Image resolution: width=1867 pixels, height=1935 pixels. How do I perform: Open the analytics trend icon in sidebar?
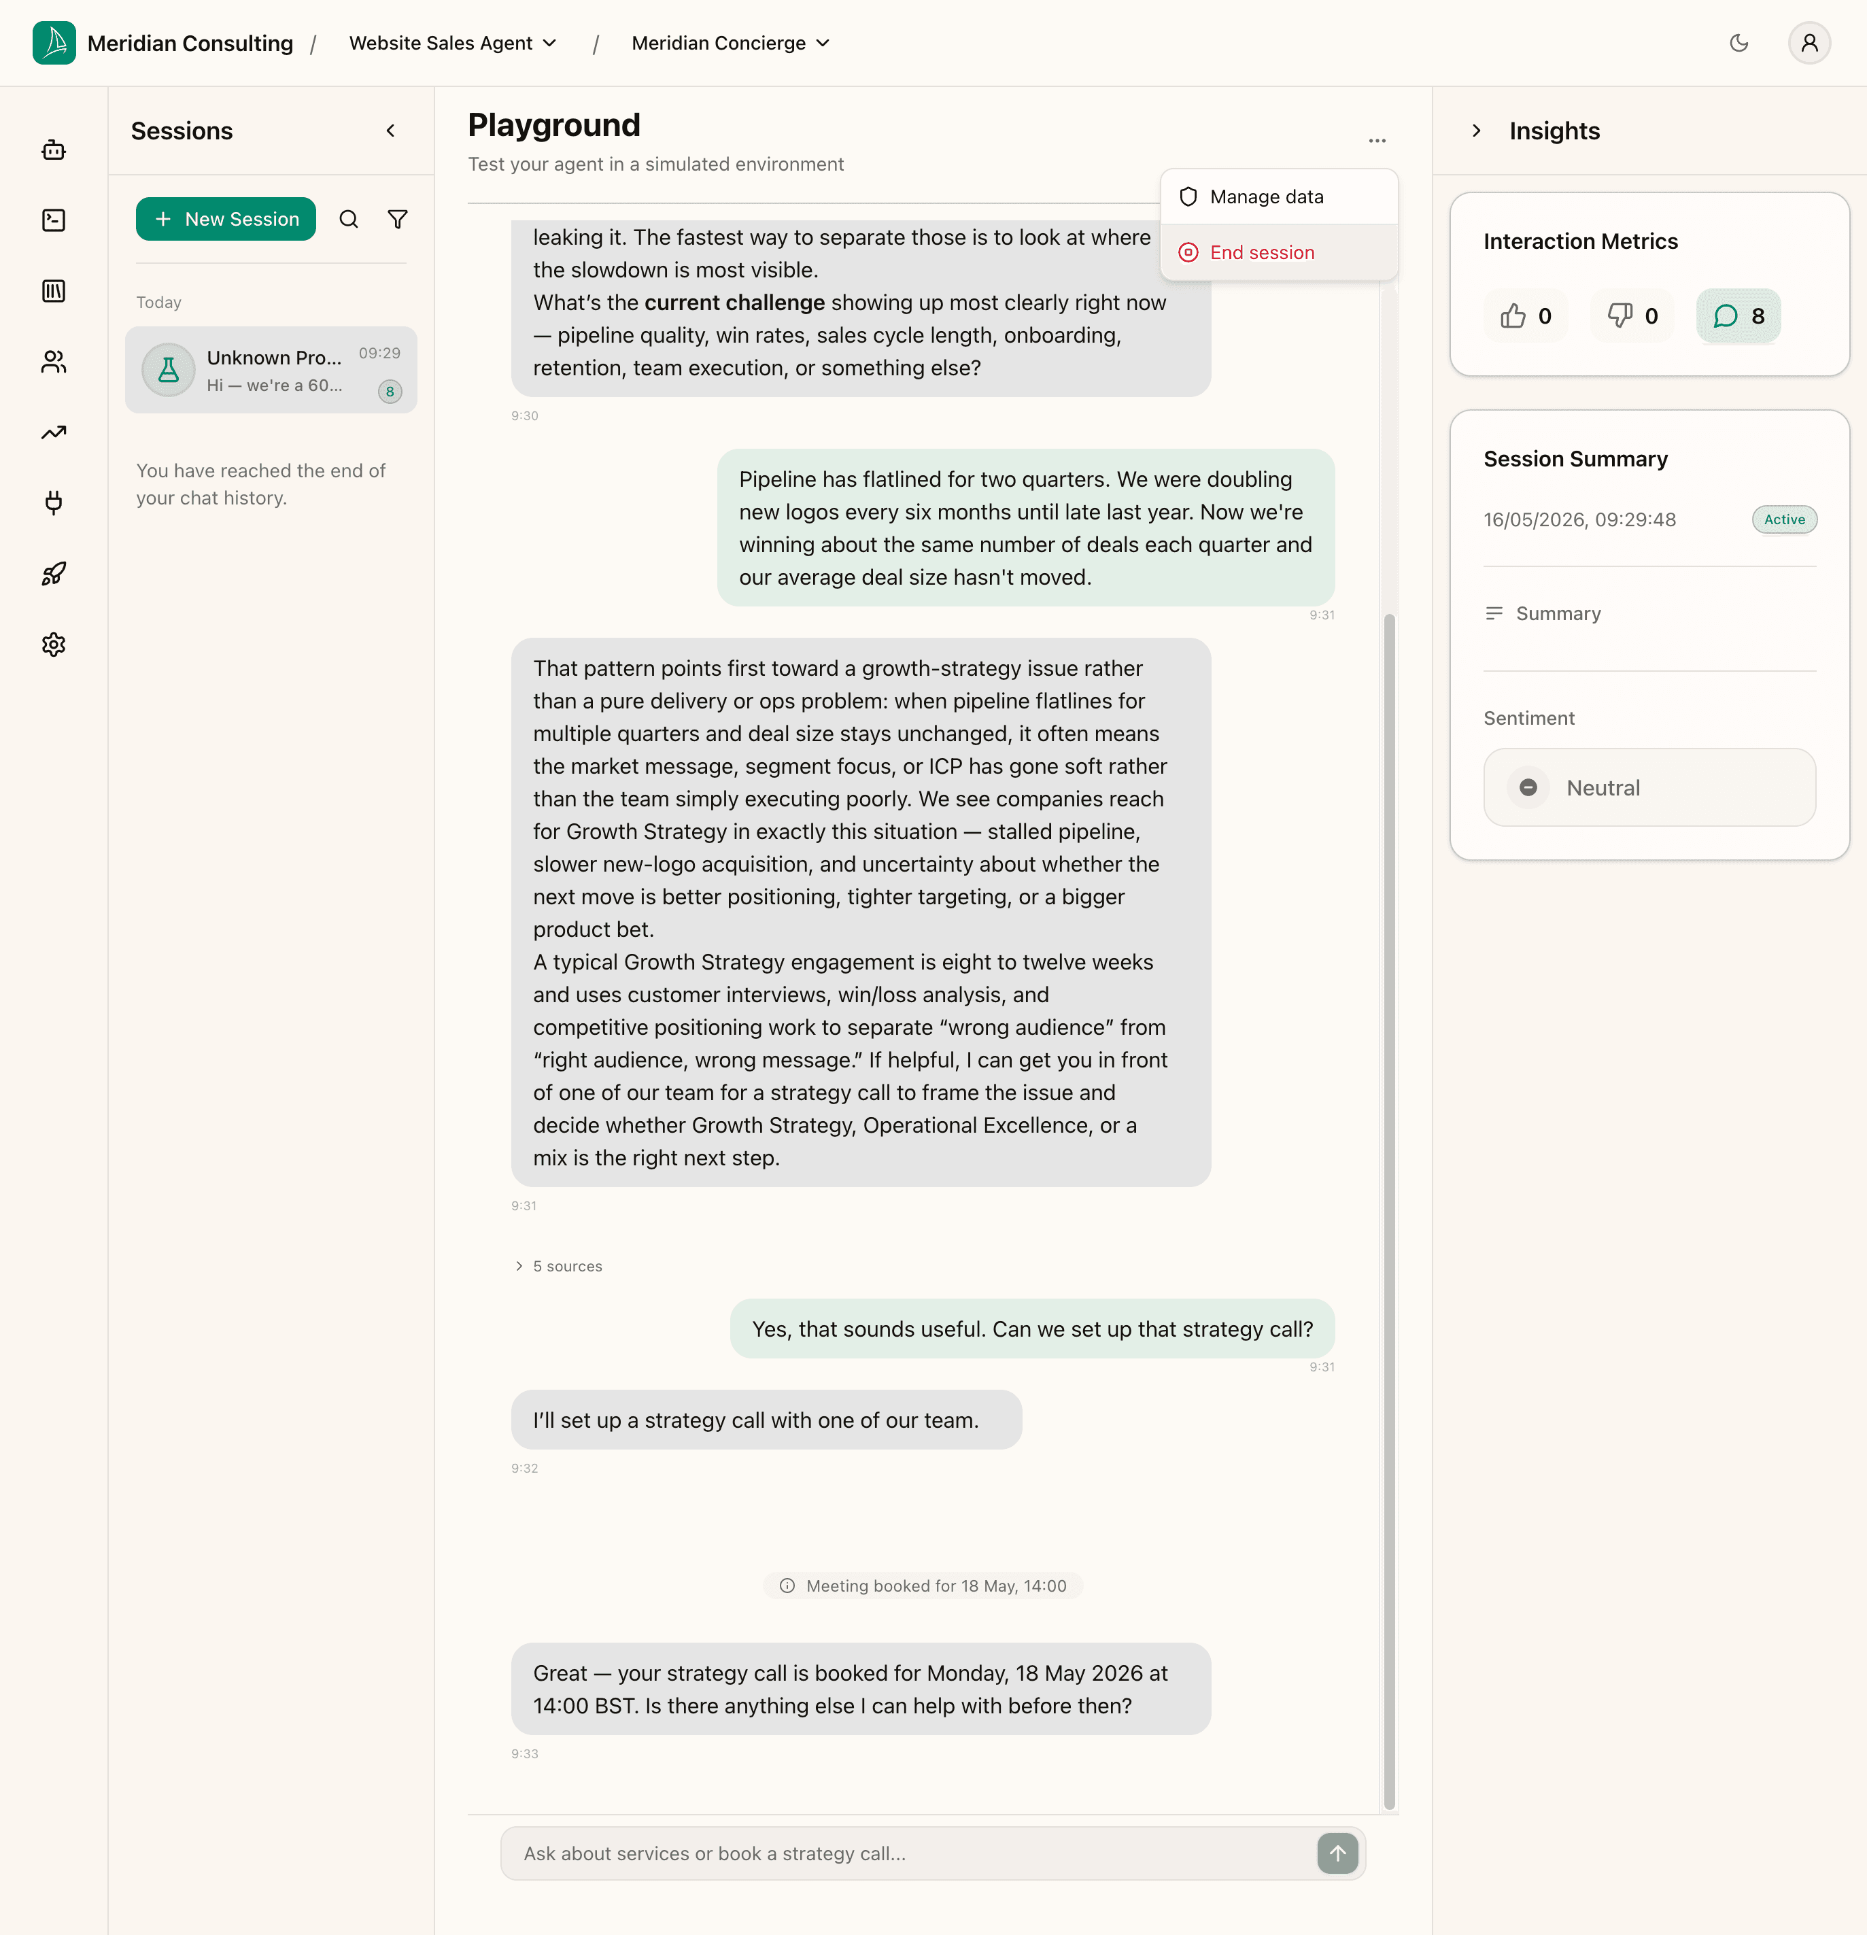click(x=54, y=432)
